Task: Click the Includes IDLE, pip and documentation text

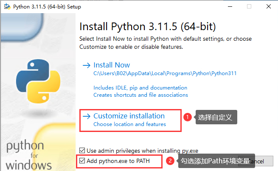Action: (x=140, y=88)
